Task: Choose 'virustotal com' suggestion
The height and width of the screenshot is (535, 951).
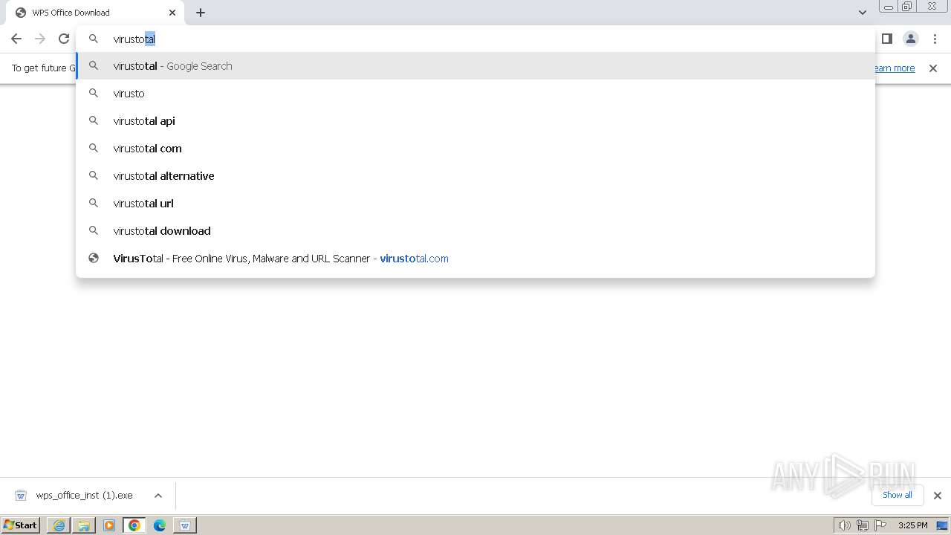Action: [x=475, y=149]
